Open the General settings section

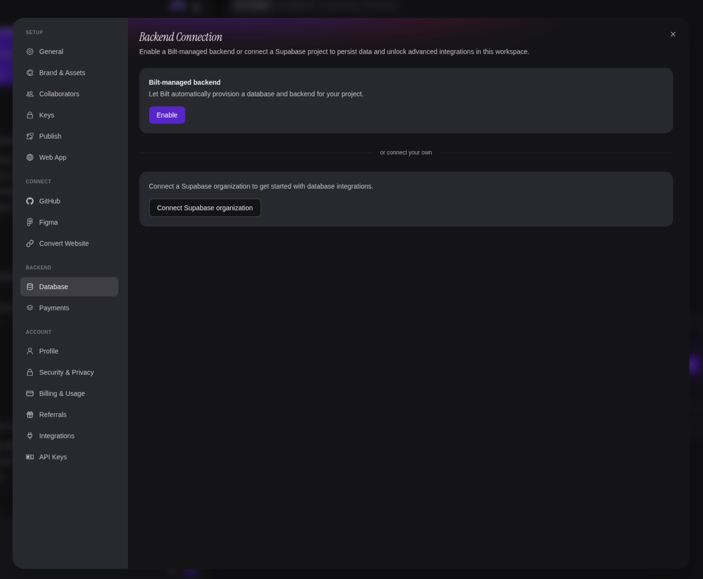69,52
